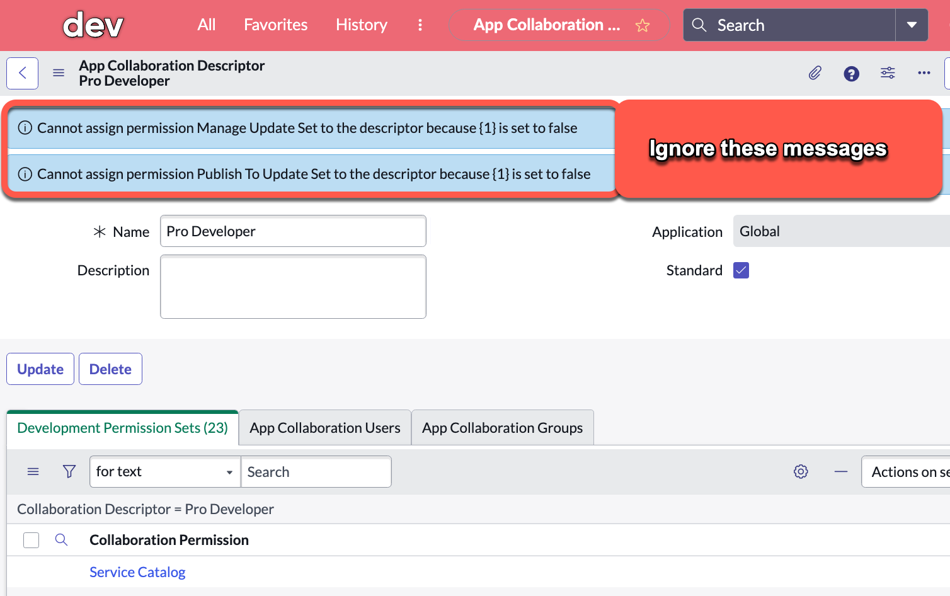Click the Collaboration Descriptor = Pro Developer breadcrumb
The height and width of the screenshot is (596, 950).
(x=146, y=509)
